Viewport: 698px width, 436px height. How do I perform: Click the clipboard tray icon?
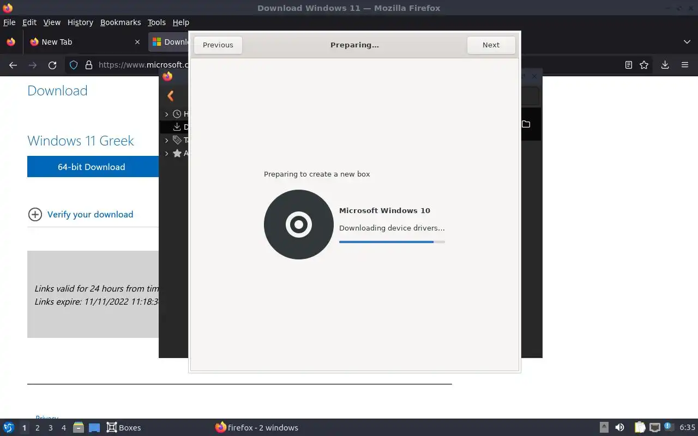point(640,427)
